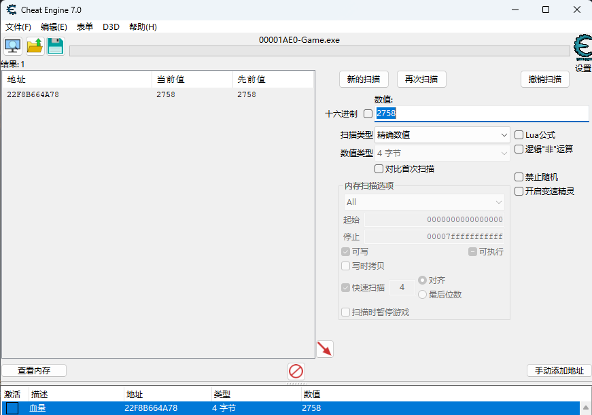This screenshot has width=592, height=415.
Task: Click the fast scan alignment value 4 field
Action: (402, 287)
